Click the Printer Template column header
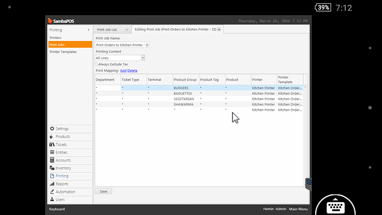This screenshot has width=382, height=215. tap(290, 80)
